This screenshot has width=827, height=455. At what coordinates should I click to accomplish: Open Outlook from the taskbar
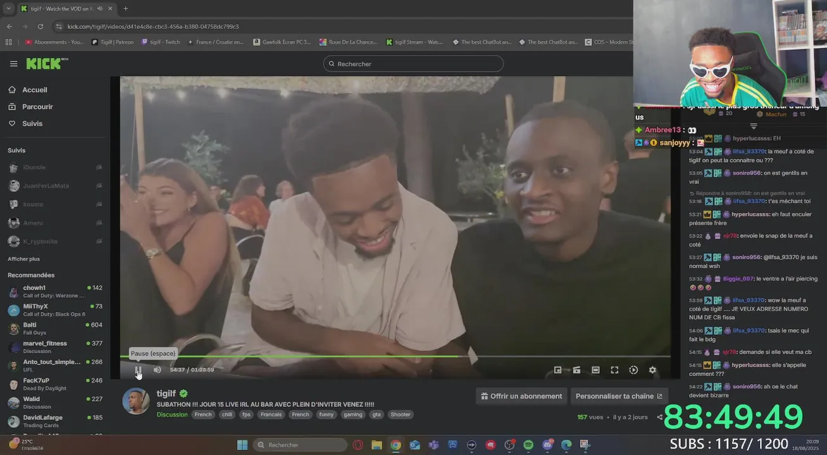[x=414, y=445]
